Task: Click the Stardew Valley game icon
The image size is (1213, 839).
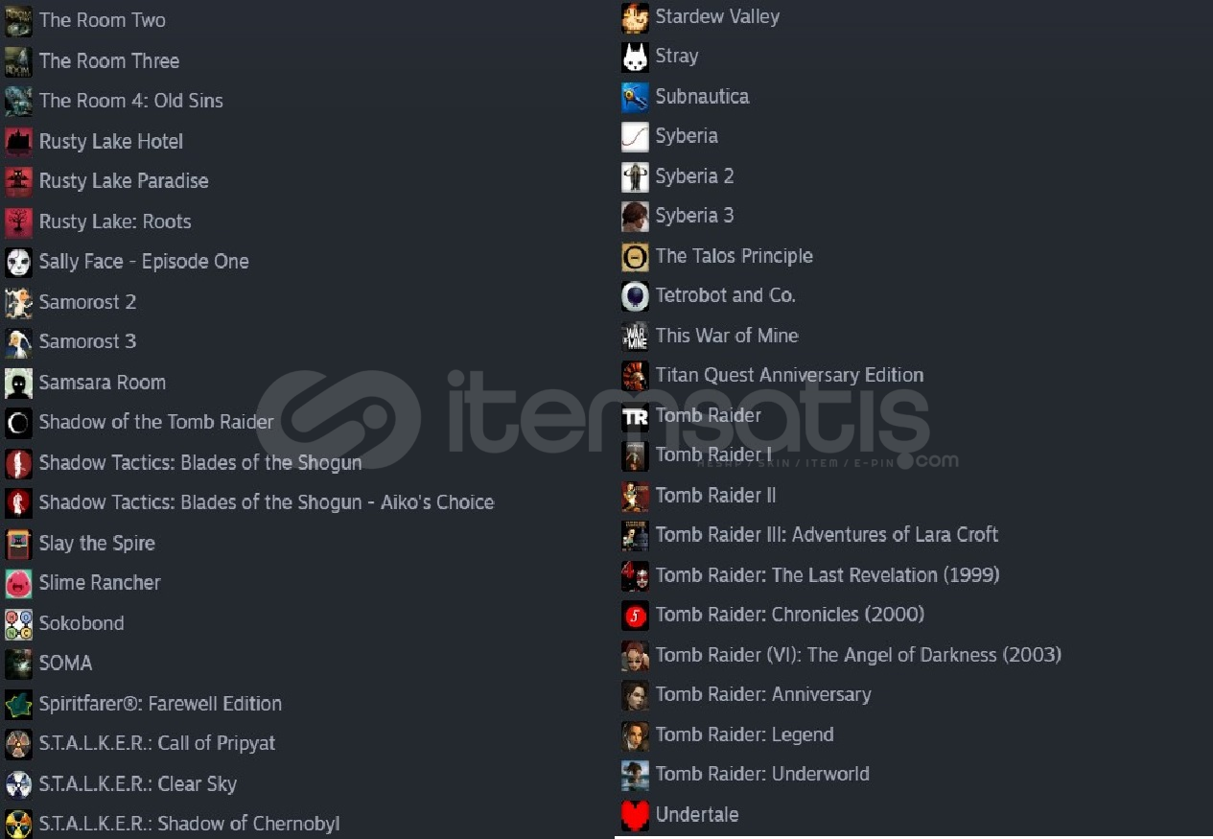Action: pos(635,17)
